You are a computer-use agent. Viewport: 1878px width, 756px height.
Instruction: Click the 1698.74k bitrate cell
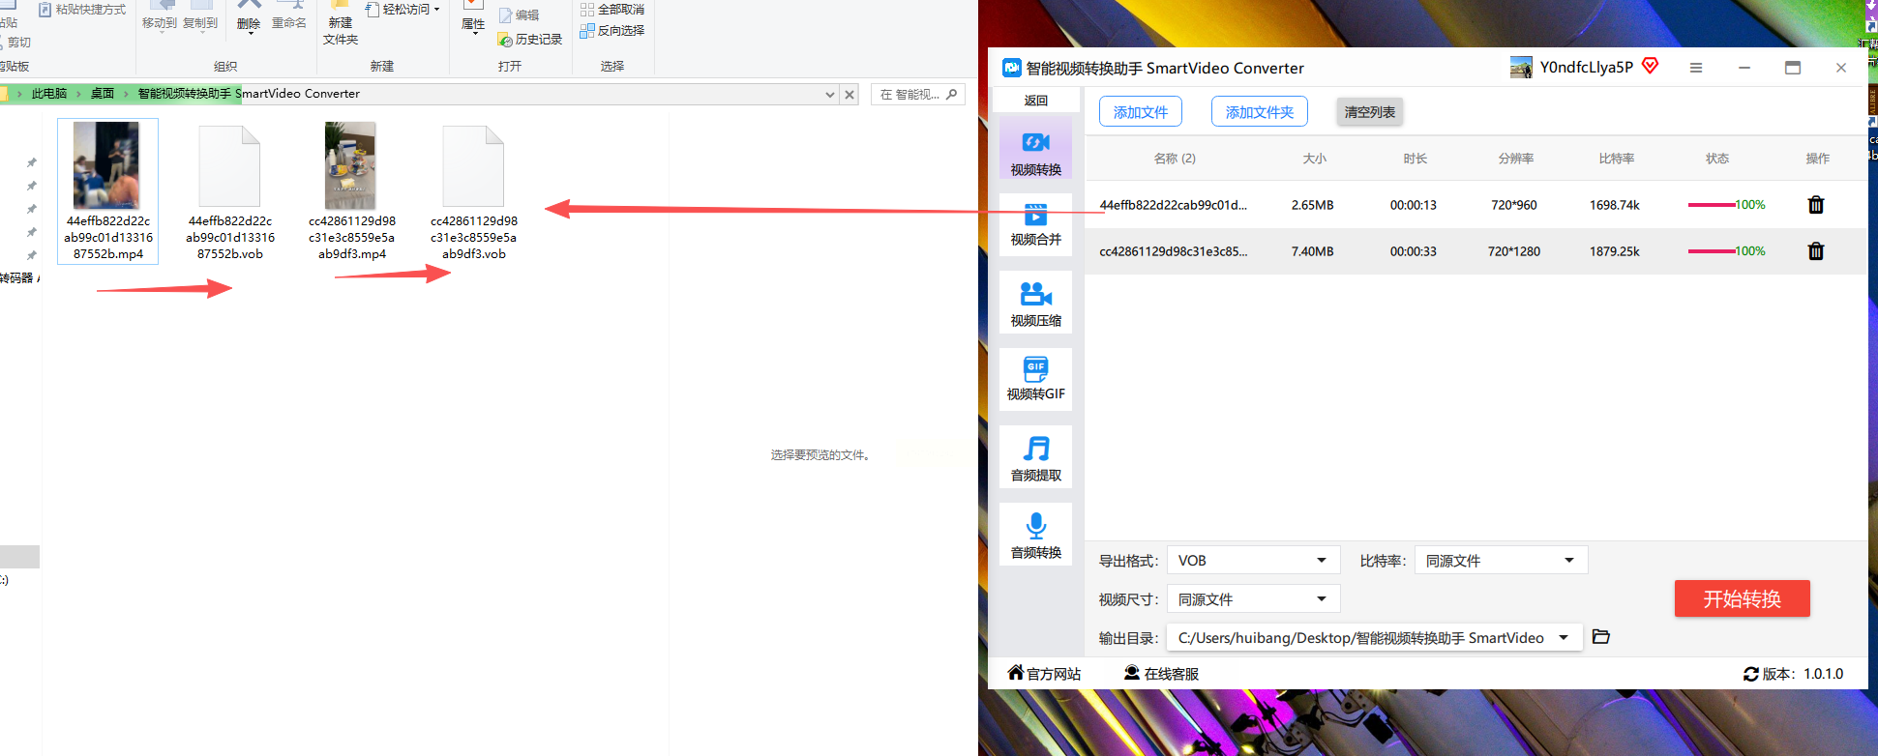click(x=1615, y=205)
